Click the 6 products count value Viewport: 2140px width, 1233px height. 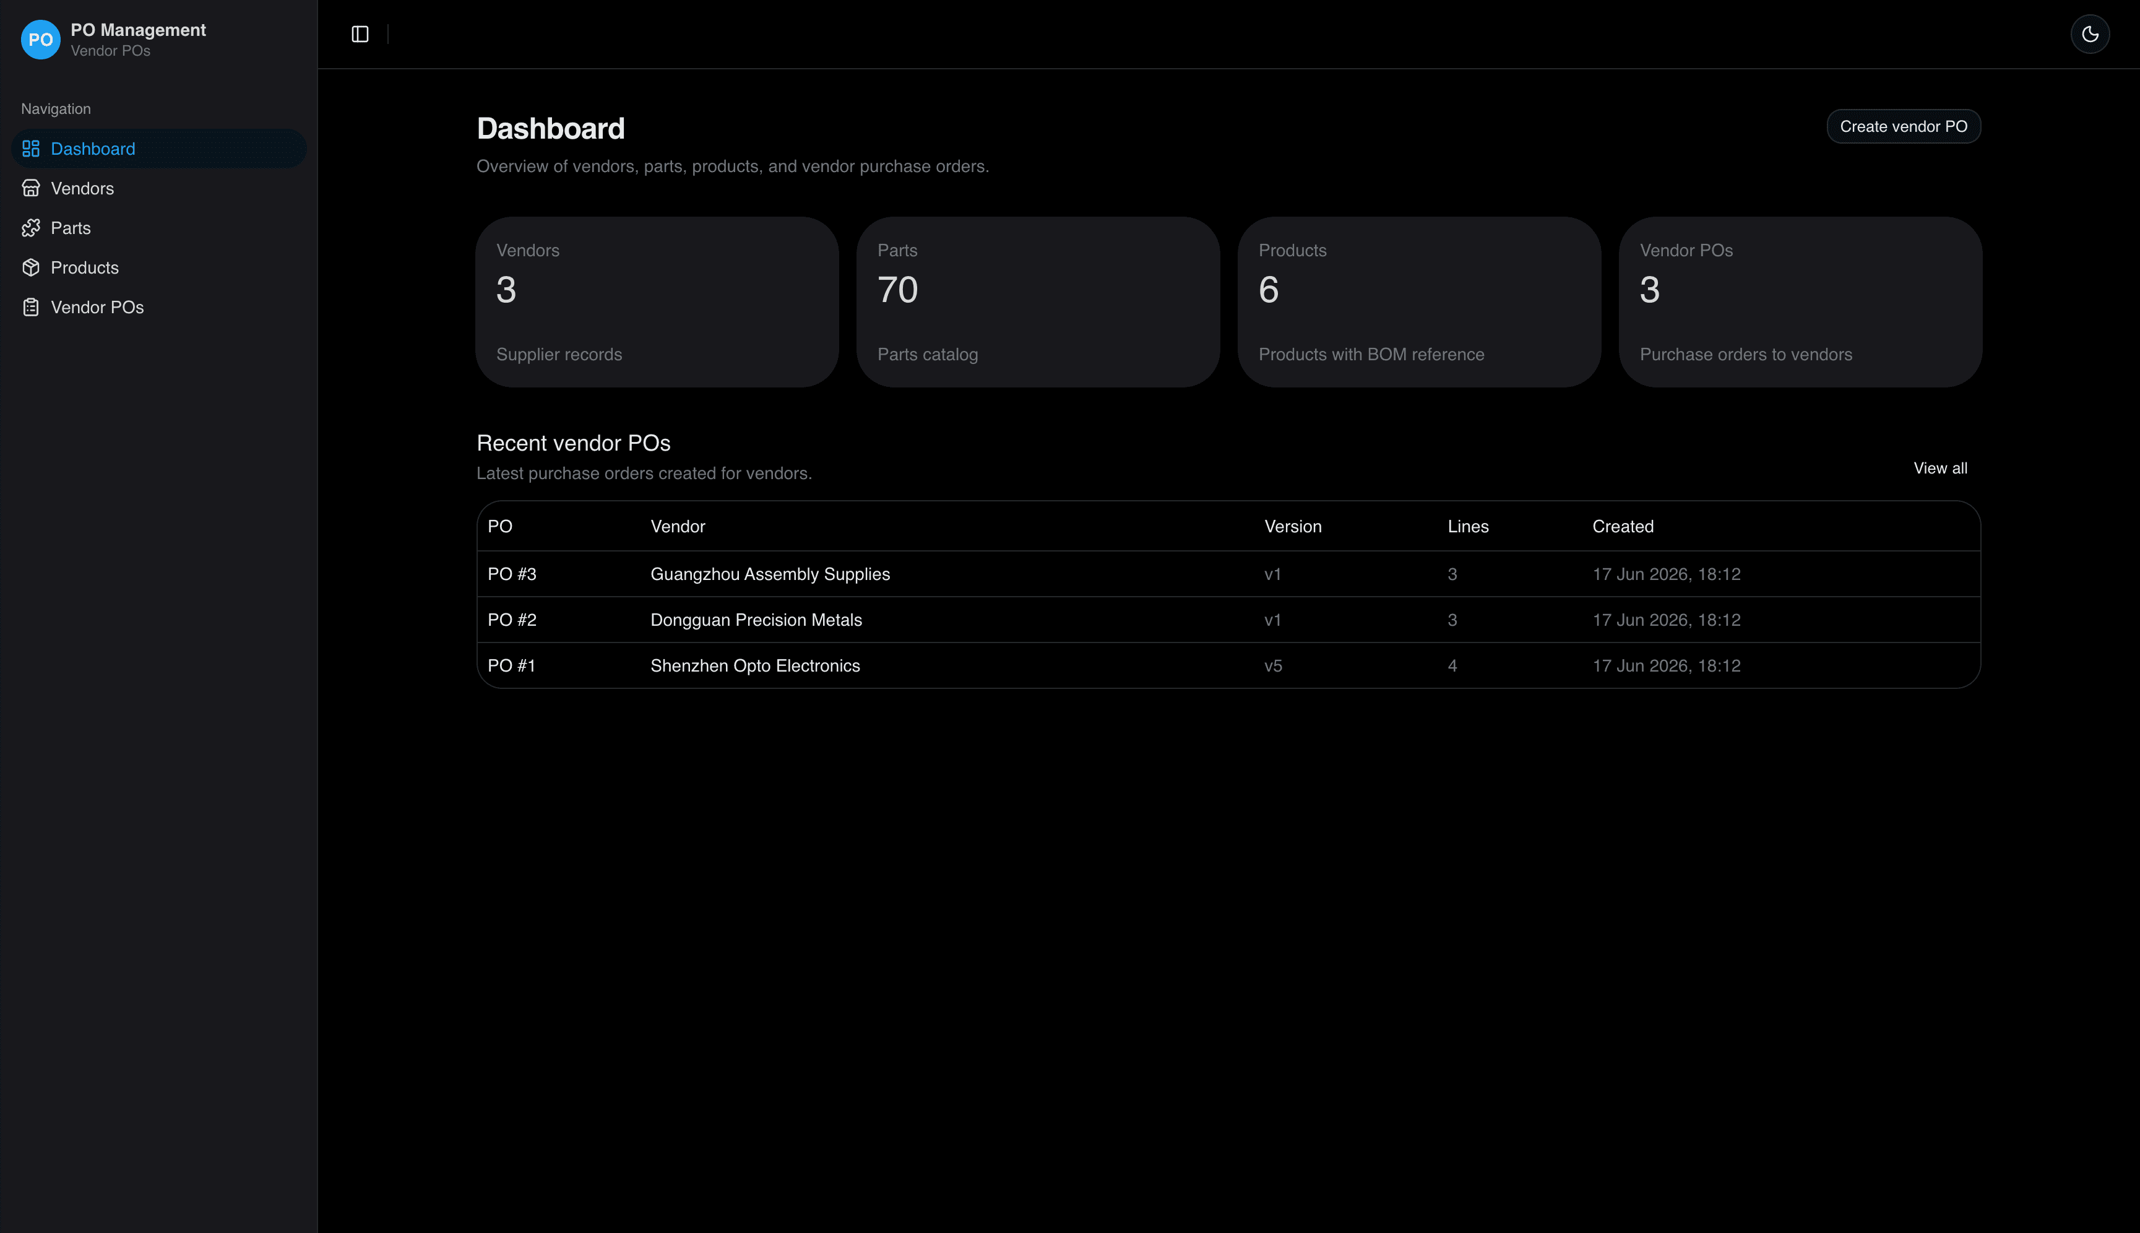click(x=1268, y=290)
